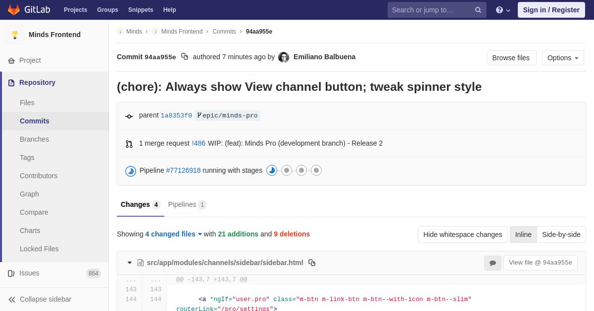Viewport: 594px width, 311px height.
Task: Open Tags in repository sidebar
Action: [x=55, y=157]
